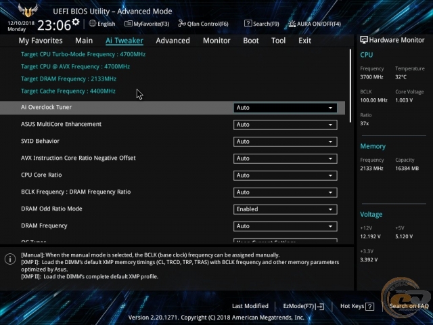Screen dimensions: 433x325
Task: Click the Search question mark icon
Action: 248,24
